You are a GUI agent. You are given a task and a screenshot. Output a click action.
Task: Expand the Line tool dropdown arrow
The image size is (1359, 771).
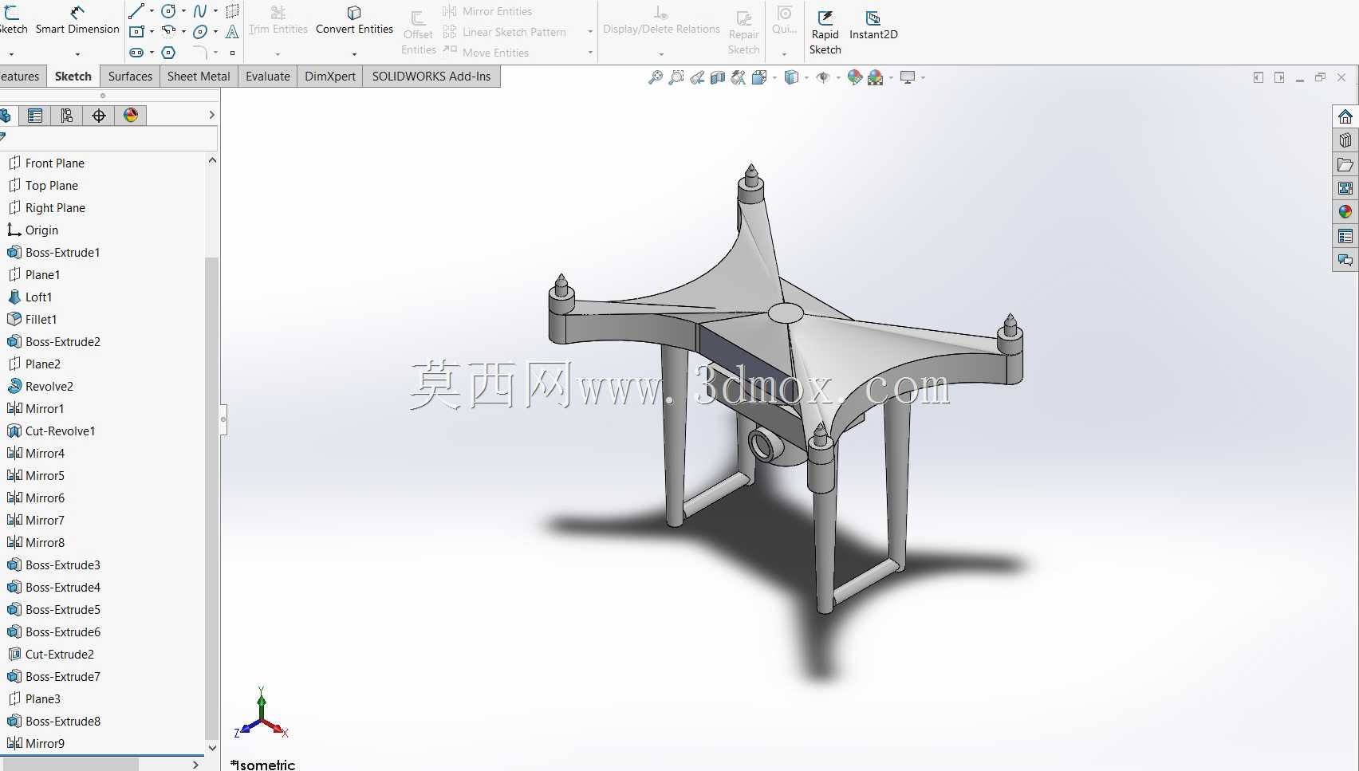[152, 11]
